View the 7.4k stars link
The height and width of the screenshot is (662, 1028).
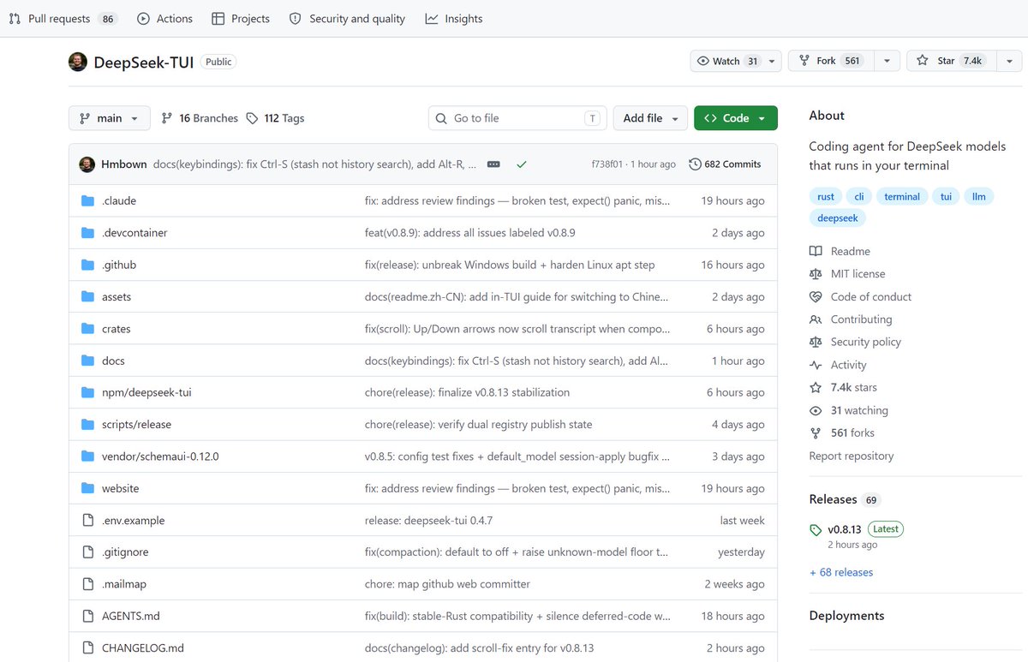point(843,387)
